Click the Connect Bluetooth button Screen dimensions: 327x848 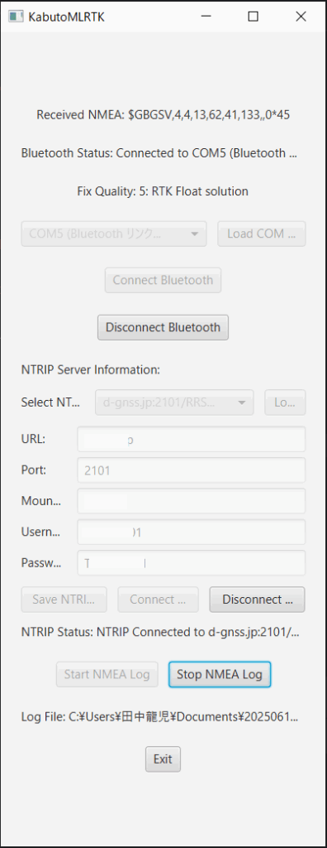point(163,280)
